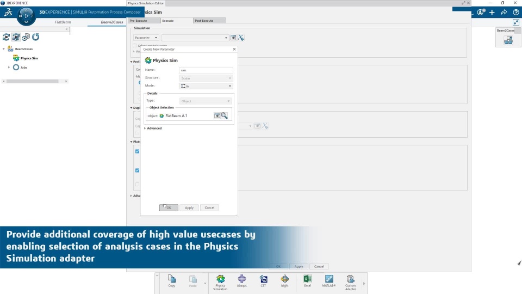The width and height of the screenshot is (522, 294).
Task: Expand the Jobs tree node arrow
Action: click(x=9, y=68)
